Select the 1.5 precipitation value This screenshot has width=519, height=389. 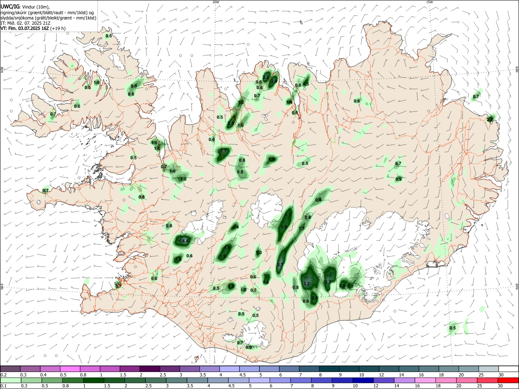coord(306,84)
